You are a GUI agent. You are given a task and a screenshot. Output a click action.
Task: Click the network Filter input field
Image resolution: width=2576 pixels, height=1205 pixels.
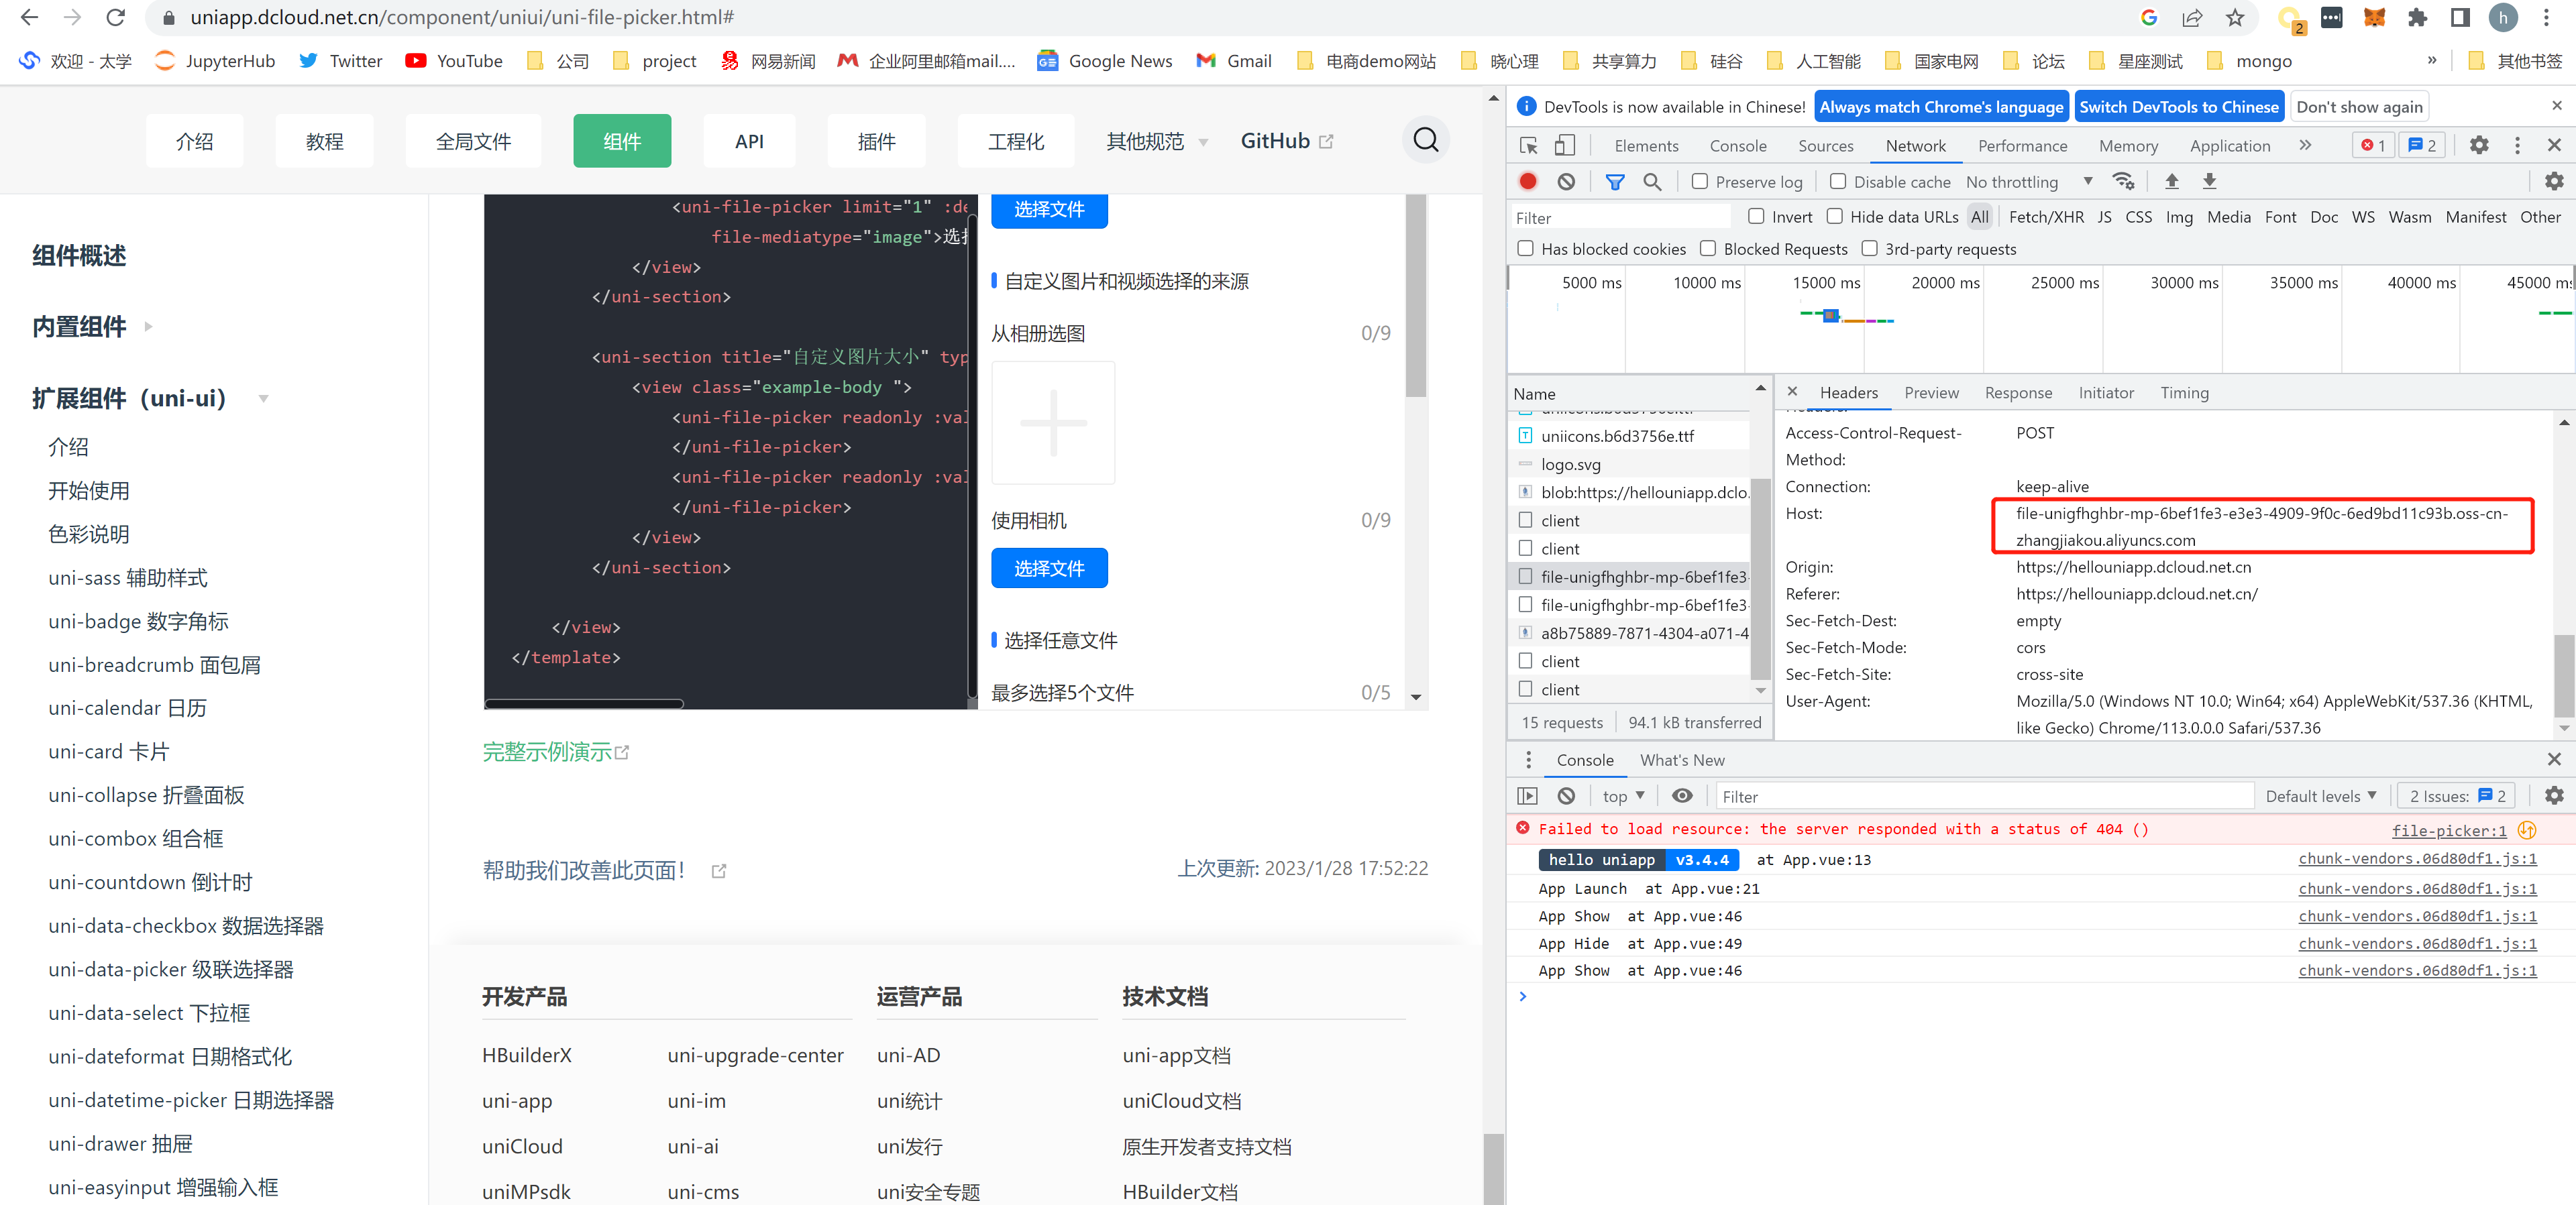tap(1620, 217)
